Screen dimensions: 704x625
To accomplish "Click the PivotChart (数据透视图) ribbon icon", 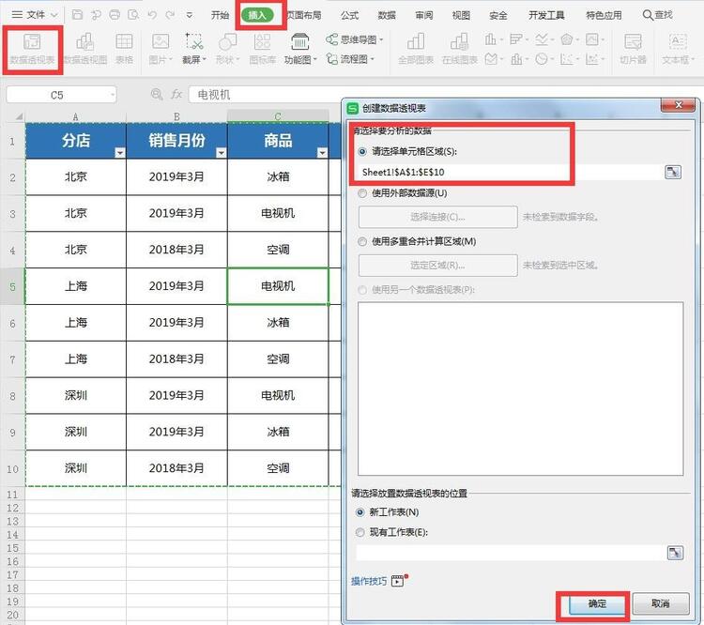I will 84,49.
